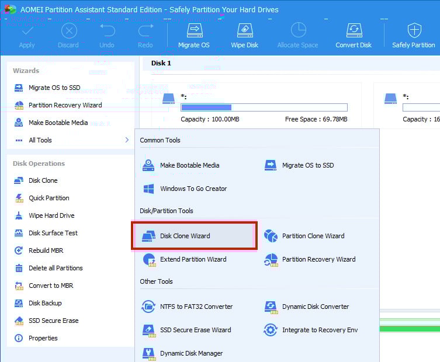Click the NTFS to FAT32 Converter icon
The image size is (440, 362).
pyautogui.click(x=148, y=307)
